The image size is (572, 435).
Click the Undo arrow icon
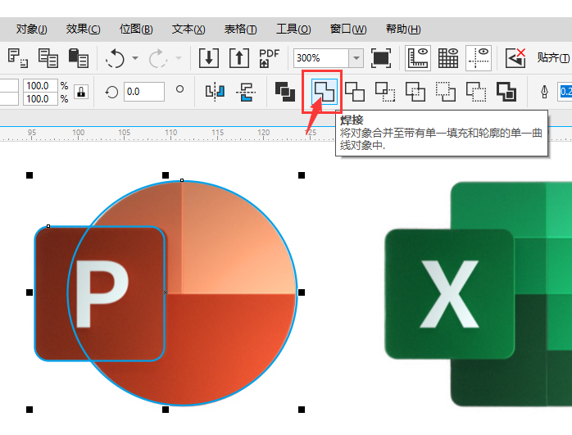115,58
